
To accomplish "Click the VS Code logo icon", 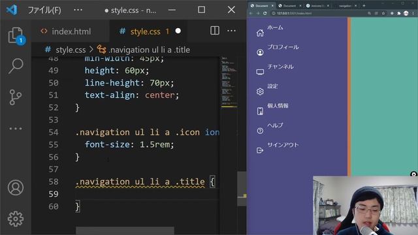I will (x=12, y=10).
